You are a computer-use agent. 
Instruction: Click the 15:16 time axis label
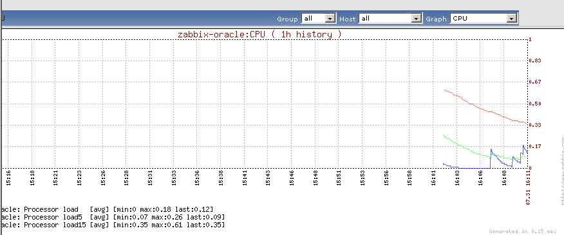pyautogui.click(x=8, y=178)
